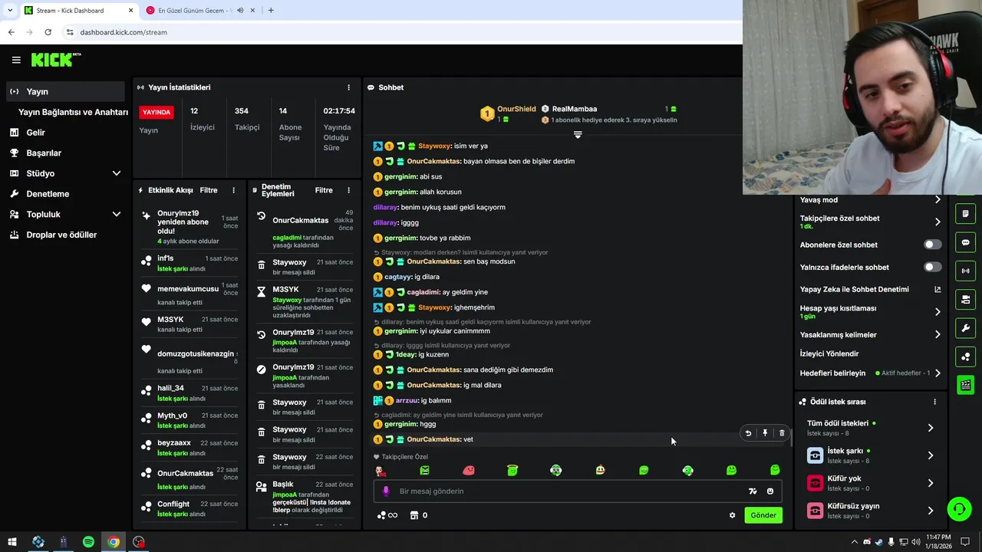Click the channel points infinity indicator
This screenshot has width=982, height=552.
point(387,515)
